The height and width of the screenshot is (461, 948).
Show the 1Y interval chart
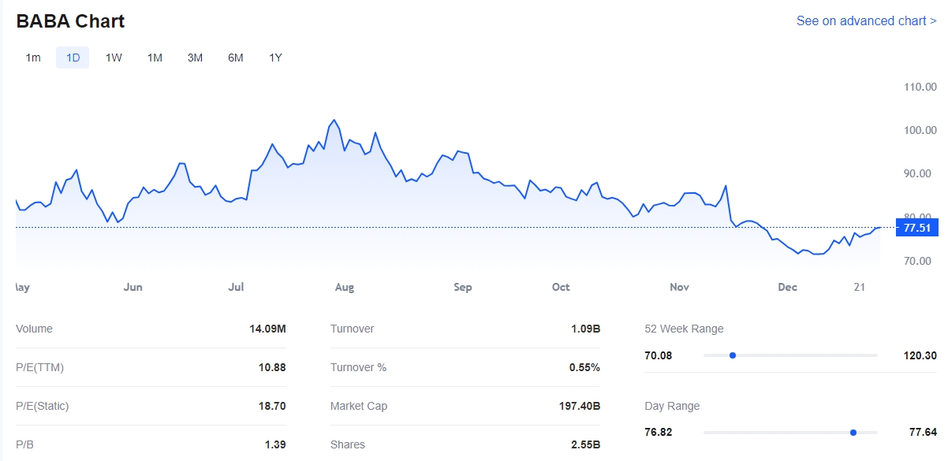click(x=275, y=58)
